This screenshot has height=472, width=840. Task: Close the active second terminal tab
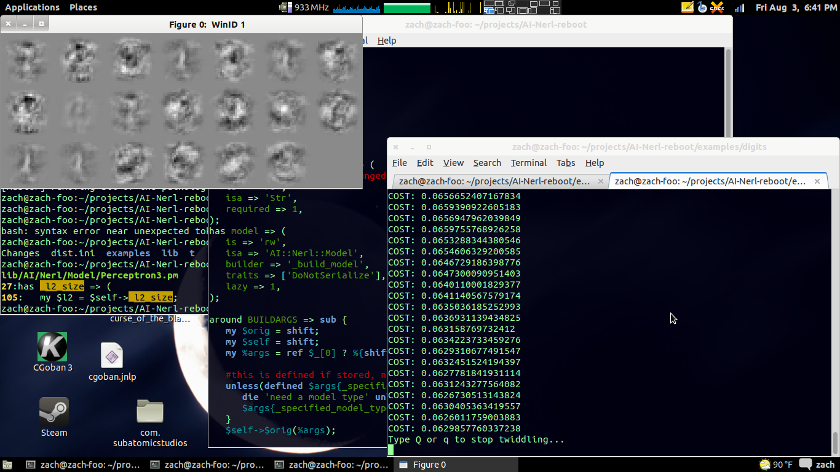[817, 181]
